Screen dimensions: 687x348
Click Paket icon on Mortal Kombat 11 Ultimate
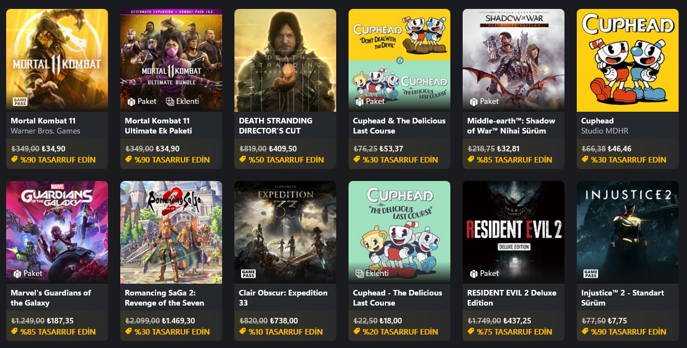point(131,102)
